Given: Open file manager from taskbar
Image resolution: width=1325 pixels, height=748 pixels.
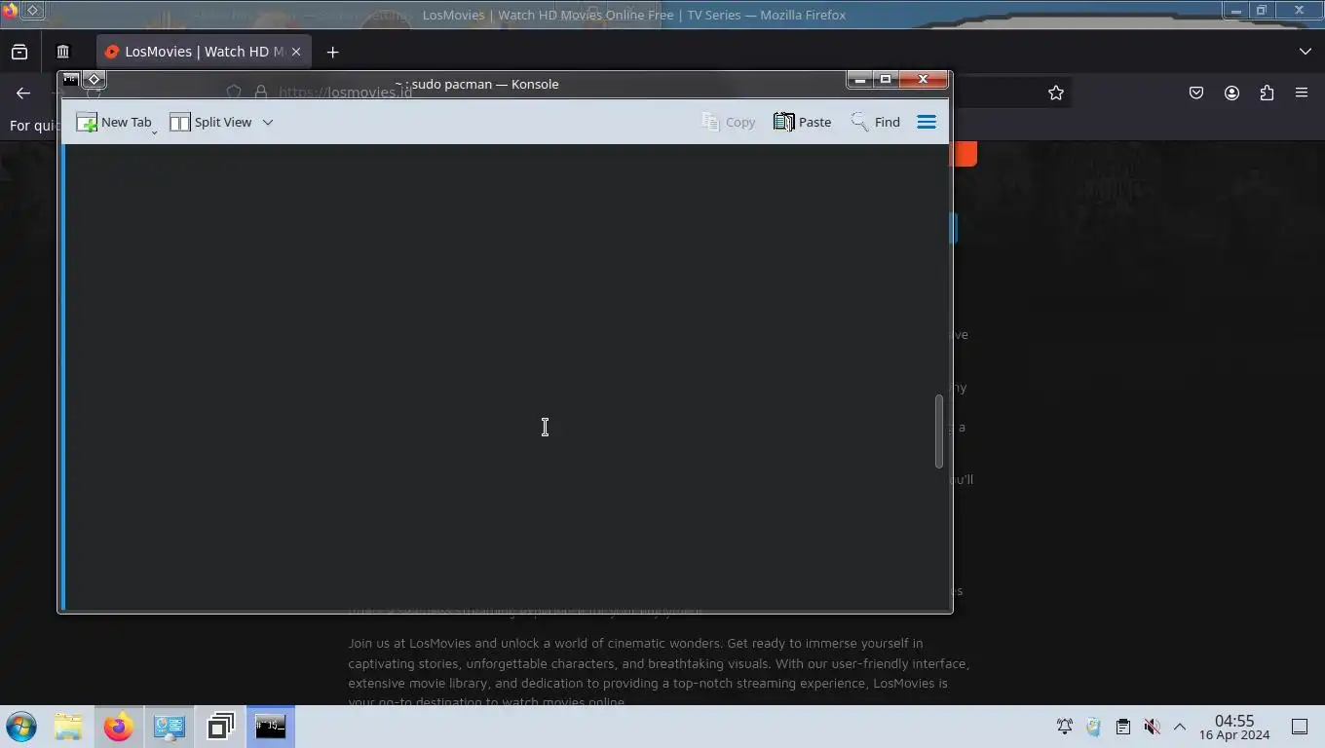Looking at the screenshot, I should 68,727.
